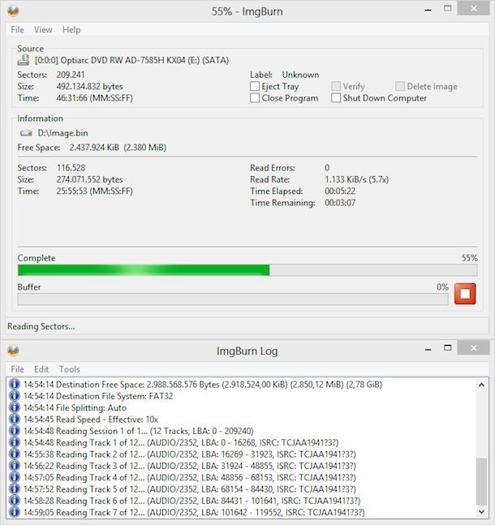Click the Time Elapsed value 00:05:22
Screen dimensions: 495x525
[x=340, y=191]
